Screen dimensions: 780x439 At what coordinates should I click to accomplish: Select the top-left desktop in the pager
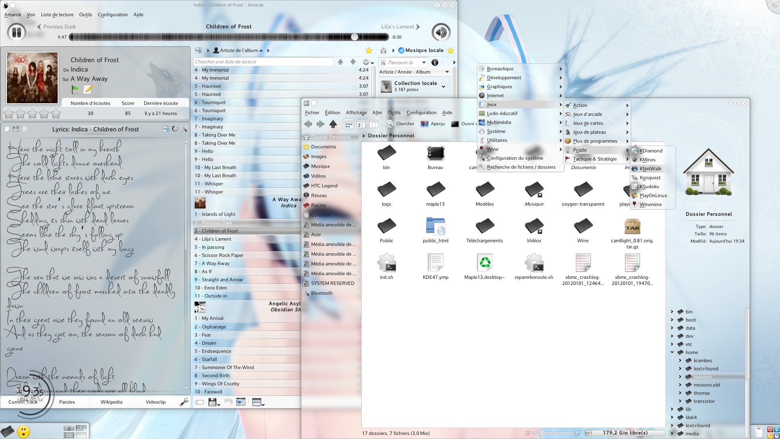[x=69, y=428]
